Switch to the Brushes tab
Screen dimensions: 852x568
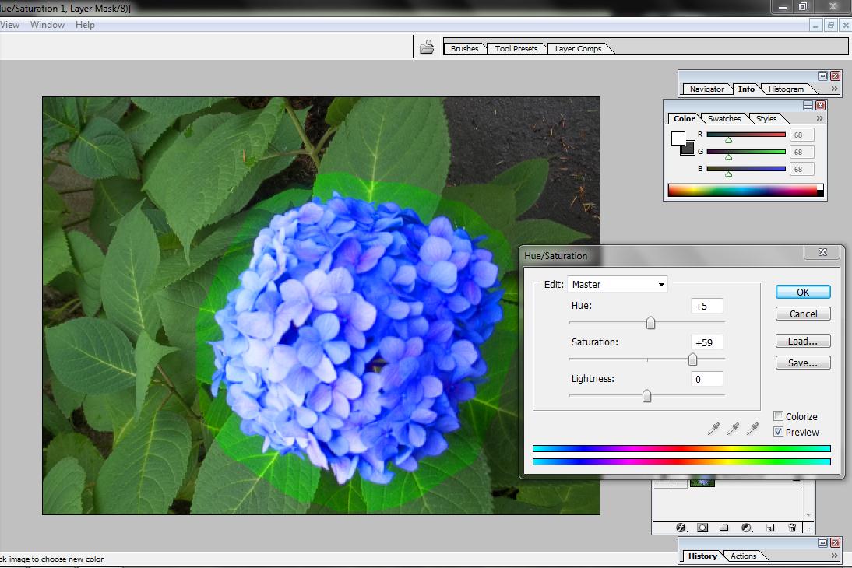(465, 48)
